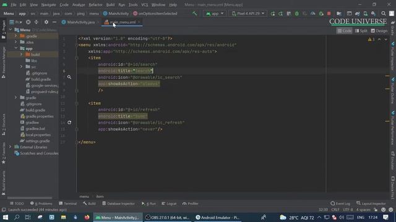Hide the Project panel with the minus icon
Screen dimensions: 396x222
[x=54, y=22]
